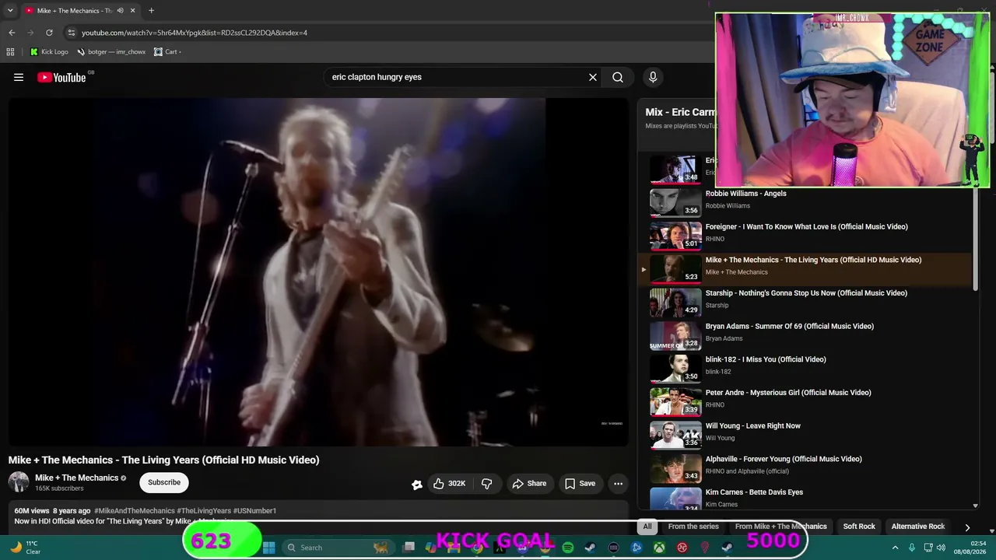Open the YouTube guide hamburger menu
996x560 pixels.
point(19,77)
